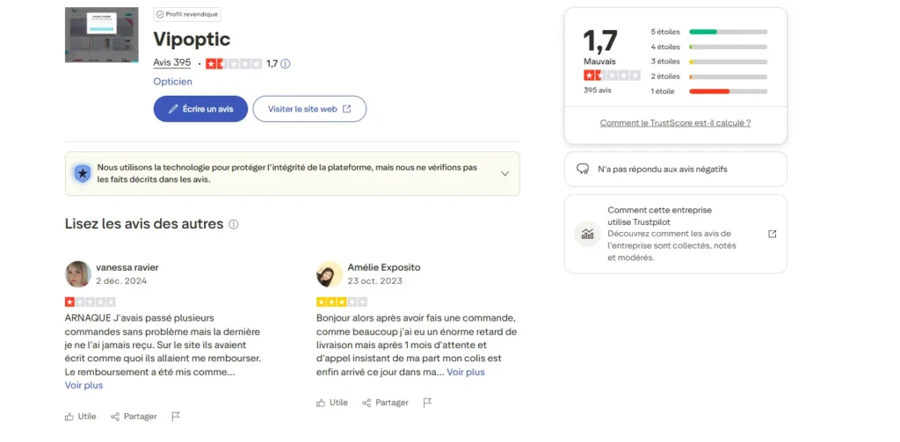Open the external link icon on Trustpilot usage card

pyautogui.click(x=772, y=234)
